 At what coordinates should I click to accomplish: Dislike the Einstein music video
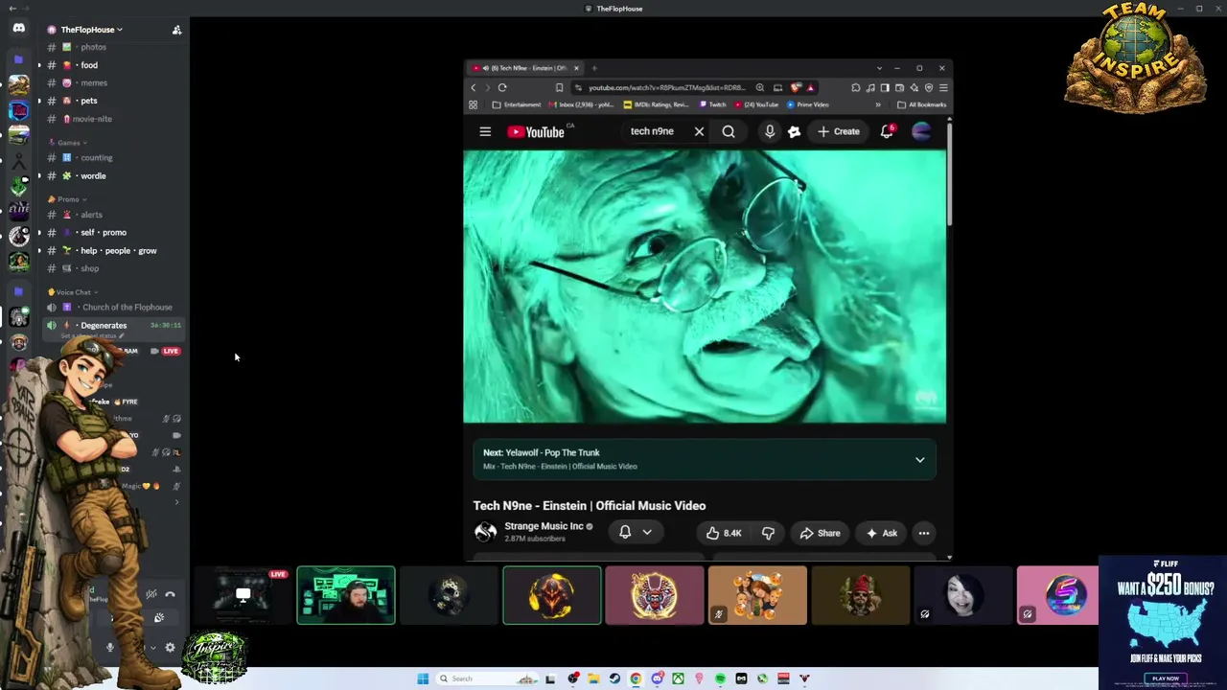(x=768, y=533)
